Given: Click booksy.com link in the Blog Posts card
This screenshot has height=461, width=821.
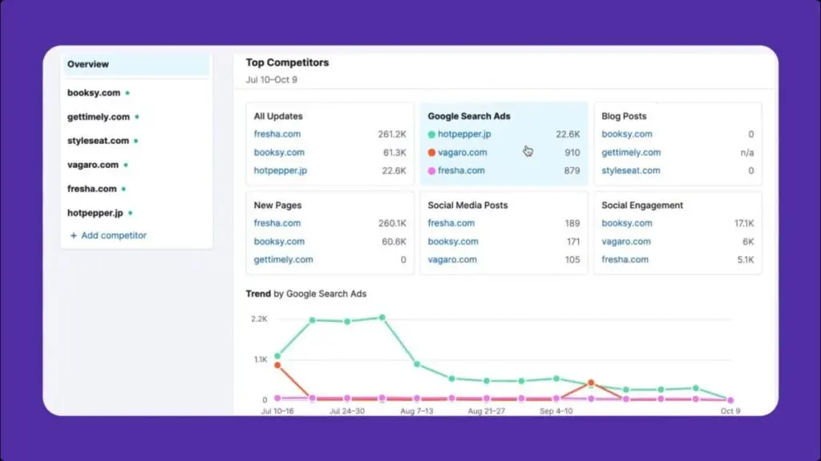Looking at the screenshot, I should coord(627,134).
